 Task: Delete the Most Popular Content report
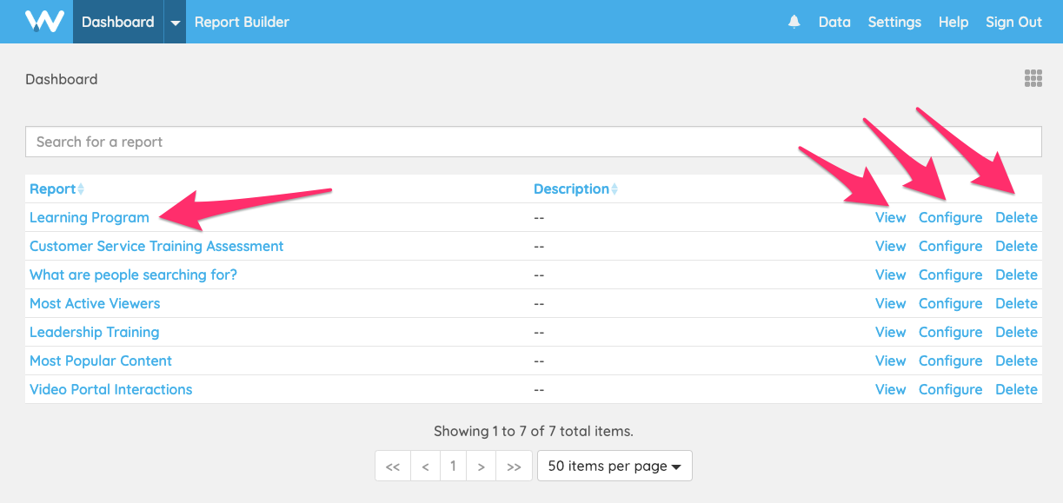click(1016, 361)
